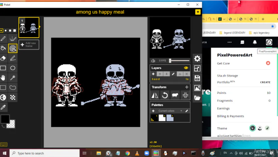Select the Circle tool

pyautogui.click(x=13, y=68)
